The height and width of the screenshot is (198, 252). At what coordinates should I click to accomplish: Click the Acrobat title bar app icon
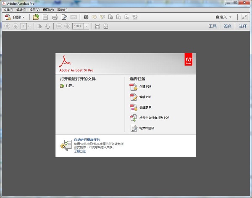(x=4, y=3)
